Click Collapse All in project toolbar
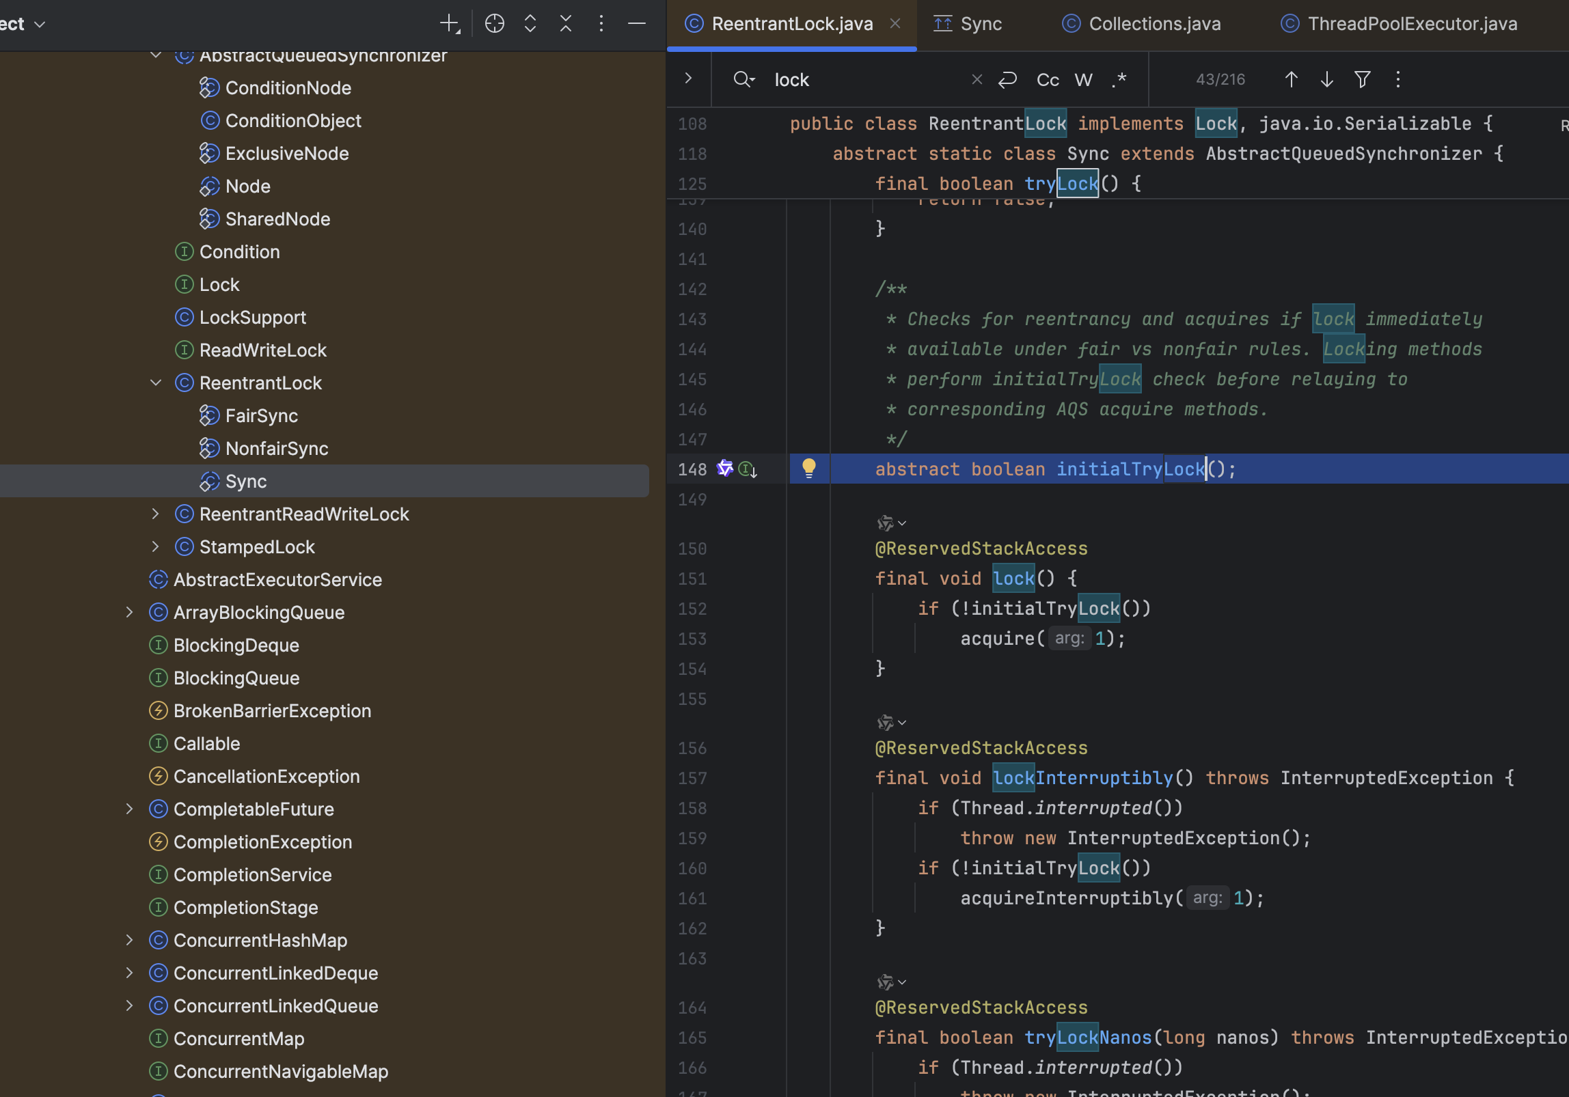Viewport: 1569px width, 1097px height. [565, 24]
